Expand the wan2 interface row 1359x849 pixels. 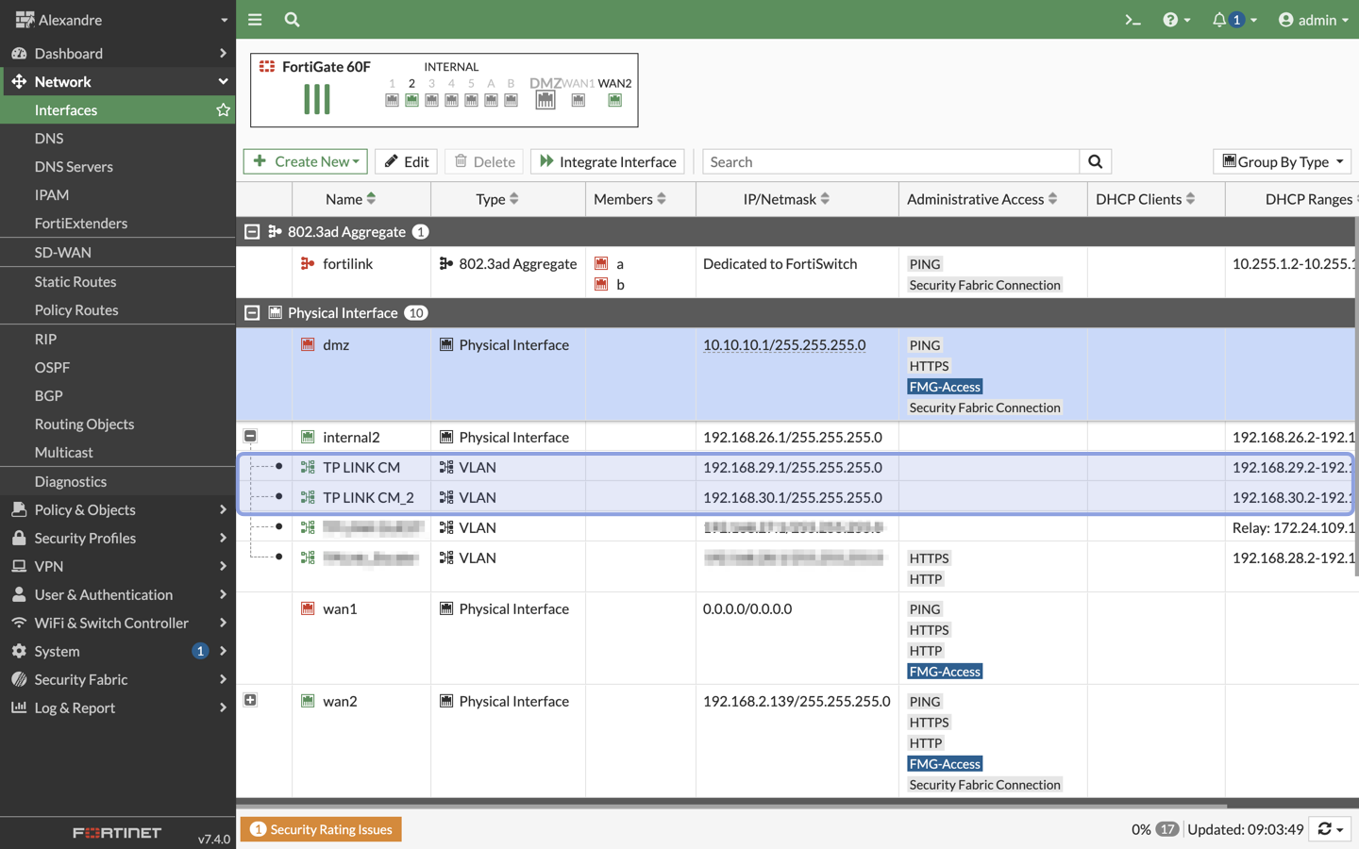click(251, 699)
